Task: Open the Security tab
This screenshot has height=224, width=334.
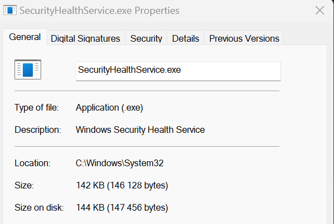Action: tap(146, 38)
